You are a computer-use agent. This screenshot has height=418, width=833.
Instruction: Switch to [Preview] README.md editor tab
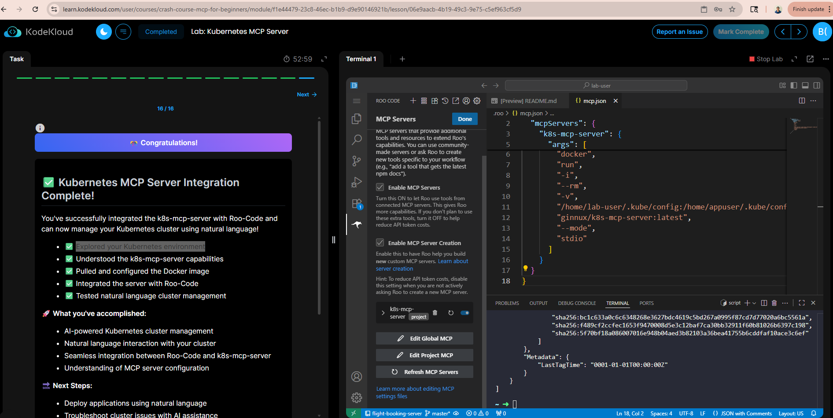(x=528, y=101)
